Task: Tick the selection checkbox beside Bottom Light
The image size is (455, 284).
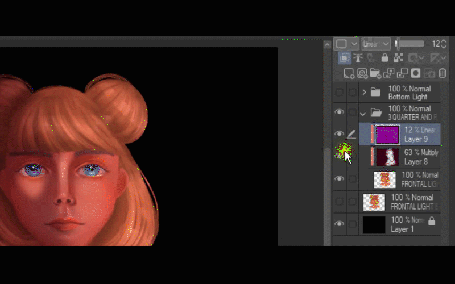Action: point(352,93)
